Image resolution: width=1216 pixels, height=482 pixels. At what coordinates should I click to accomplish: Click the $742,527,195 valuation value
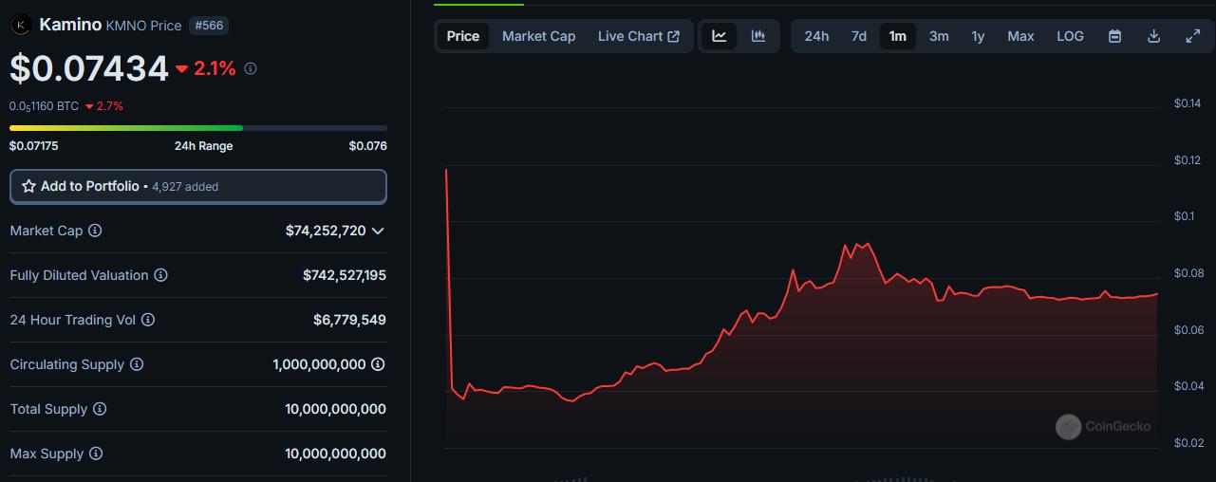pyautogui.click(x=345, y=275)
